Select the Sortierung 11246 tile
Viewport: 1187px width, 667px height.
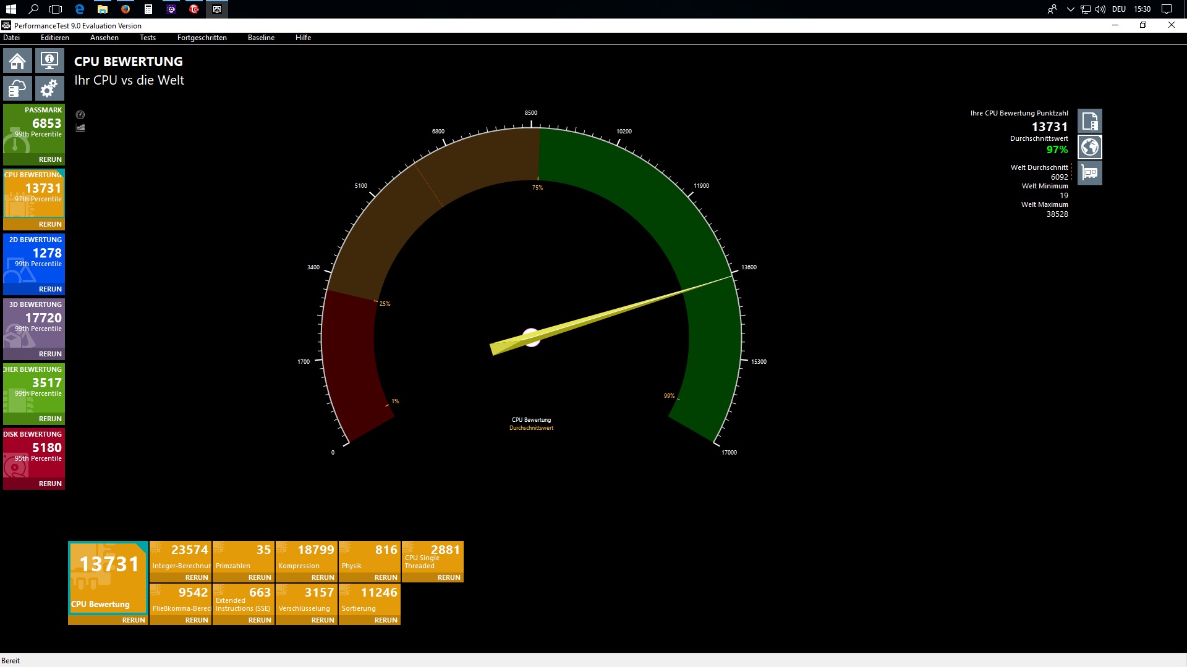pyautogui.click(x=370, y=599)
